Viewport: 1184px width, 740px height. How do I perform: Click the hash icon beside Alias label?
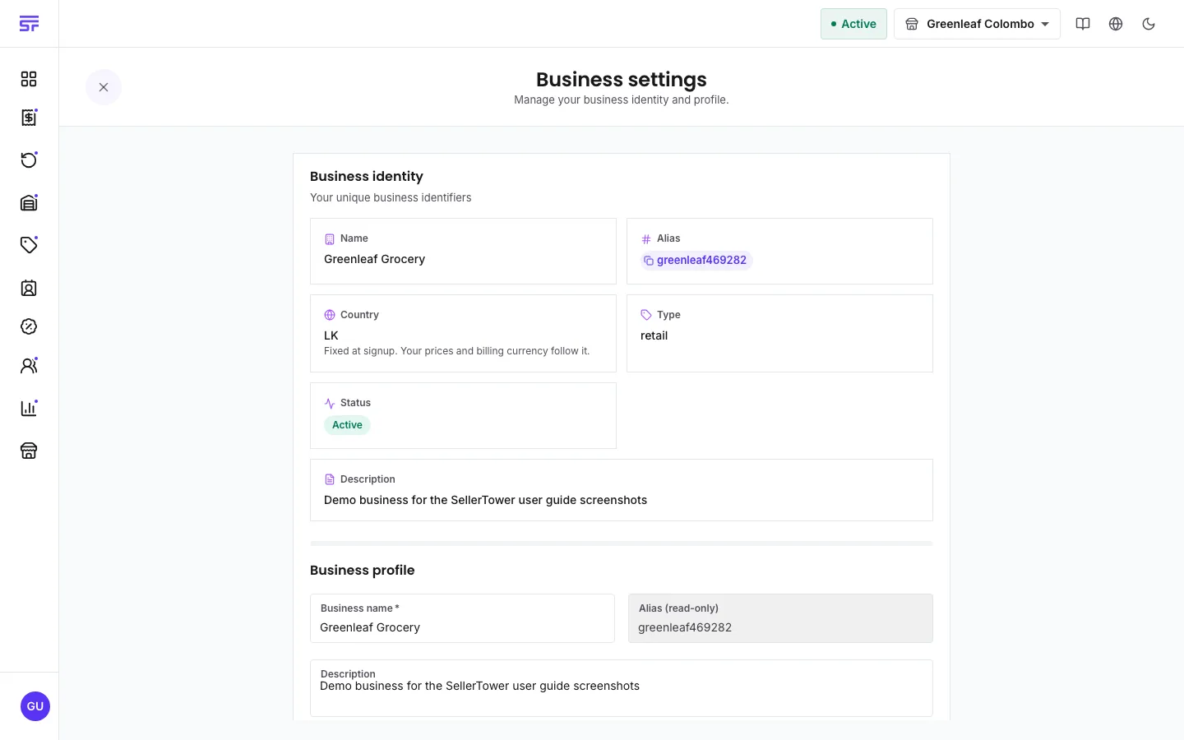coord(646,239)
